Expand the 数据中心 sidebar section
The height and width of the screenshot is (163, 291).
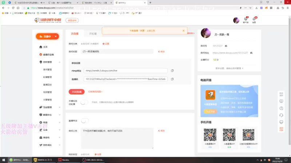[60, 115]
